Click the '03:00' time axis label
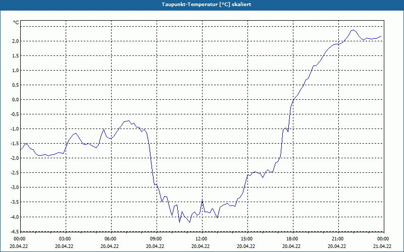The width and height of the screenshot is (404, 252). pos(65,239)
